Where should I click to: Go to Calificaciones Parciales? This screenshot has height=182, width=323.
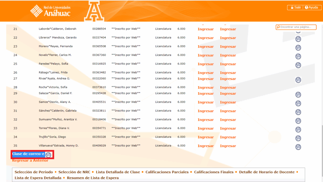coord(167,172)
